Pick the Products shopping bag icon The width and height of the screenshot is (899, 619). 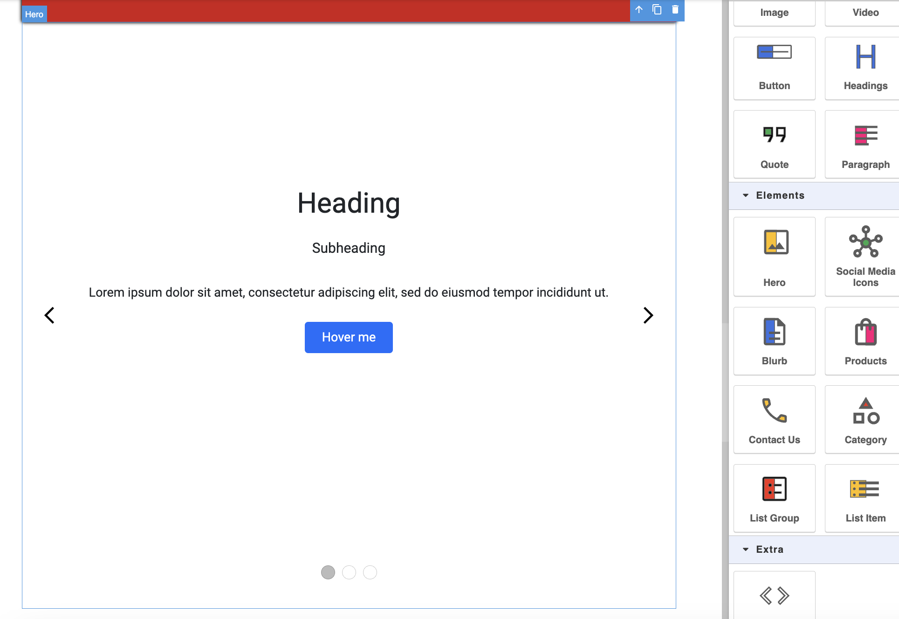pos(866,332)
